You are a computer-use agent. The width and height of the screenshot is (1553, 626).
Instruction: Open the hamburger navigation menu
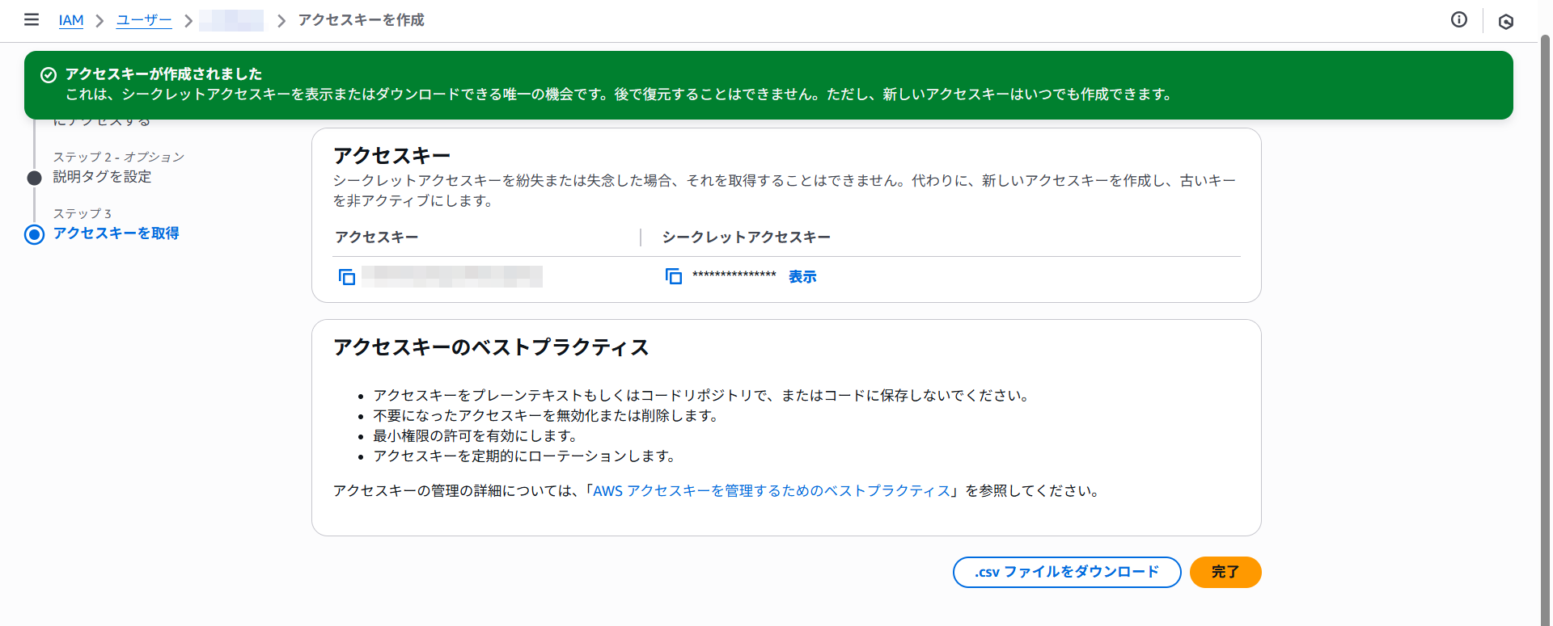click(32, 19)
